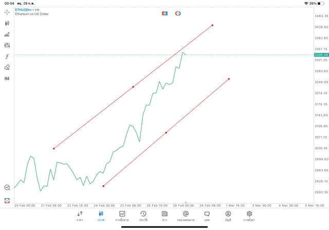This screenshot has width=329, height=230.
Task: Open the candlestick chart type icon
Action: 7,23
